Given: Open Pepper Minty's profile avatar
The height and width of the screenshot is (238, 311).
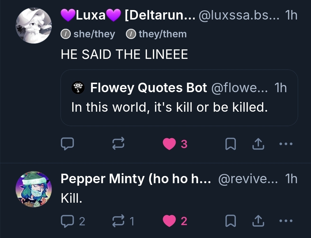Looking at the screenshot, I should point(34,189).
